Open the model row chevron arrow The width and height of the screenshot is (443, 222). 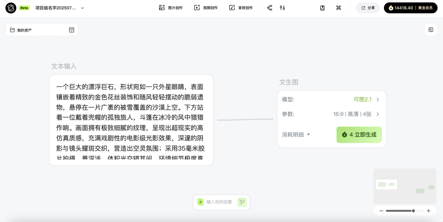tap(378, 100)
